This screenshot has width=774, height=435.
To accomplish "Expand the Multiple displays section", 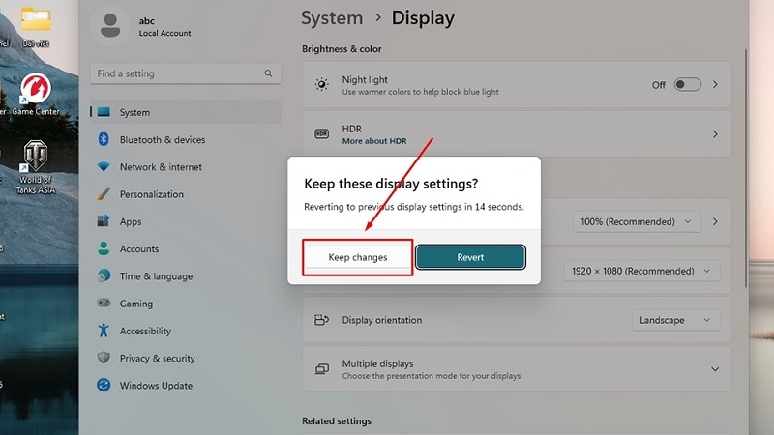I will coord(715,369).
